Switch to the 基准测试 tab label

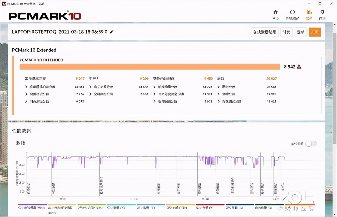(292, 18)
